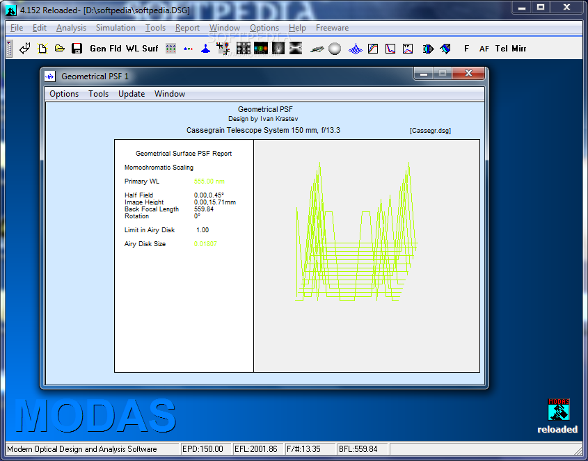Click the toolbar drag handle grip
The image size is (588, 461).
click(x=9, y=49)
